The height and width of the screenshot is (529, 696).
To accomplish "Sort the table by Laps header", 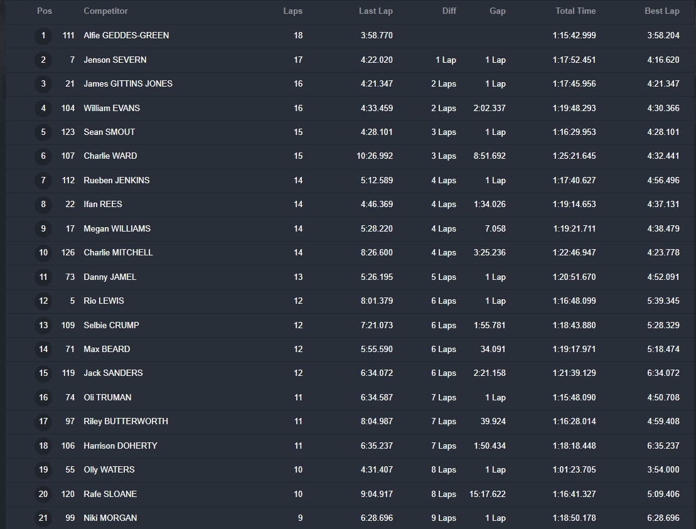I will coord(292,11).
